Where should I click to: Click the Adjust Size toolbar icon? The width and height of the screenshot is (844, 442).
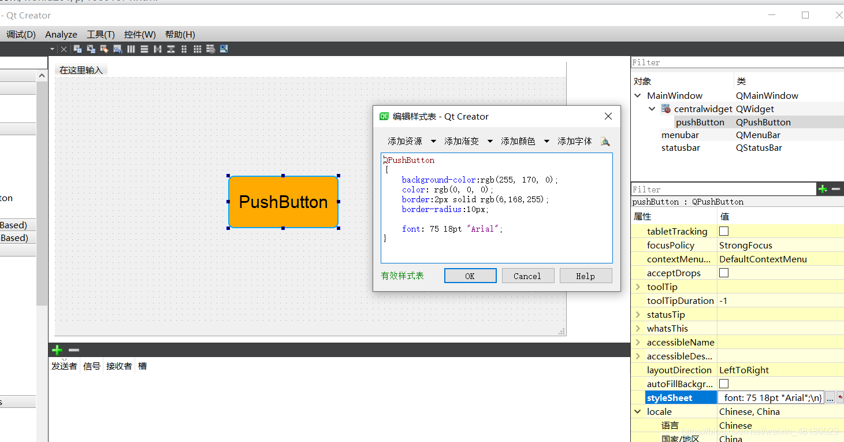[x=224, y=49]
